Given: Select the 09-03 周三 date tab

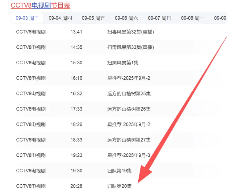Looking at the screenshot, I should tap(27, 18).
